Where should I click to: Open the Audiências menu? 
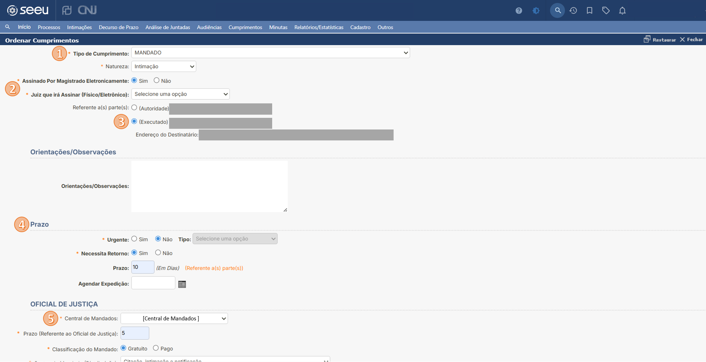[209, 27]
